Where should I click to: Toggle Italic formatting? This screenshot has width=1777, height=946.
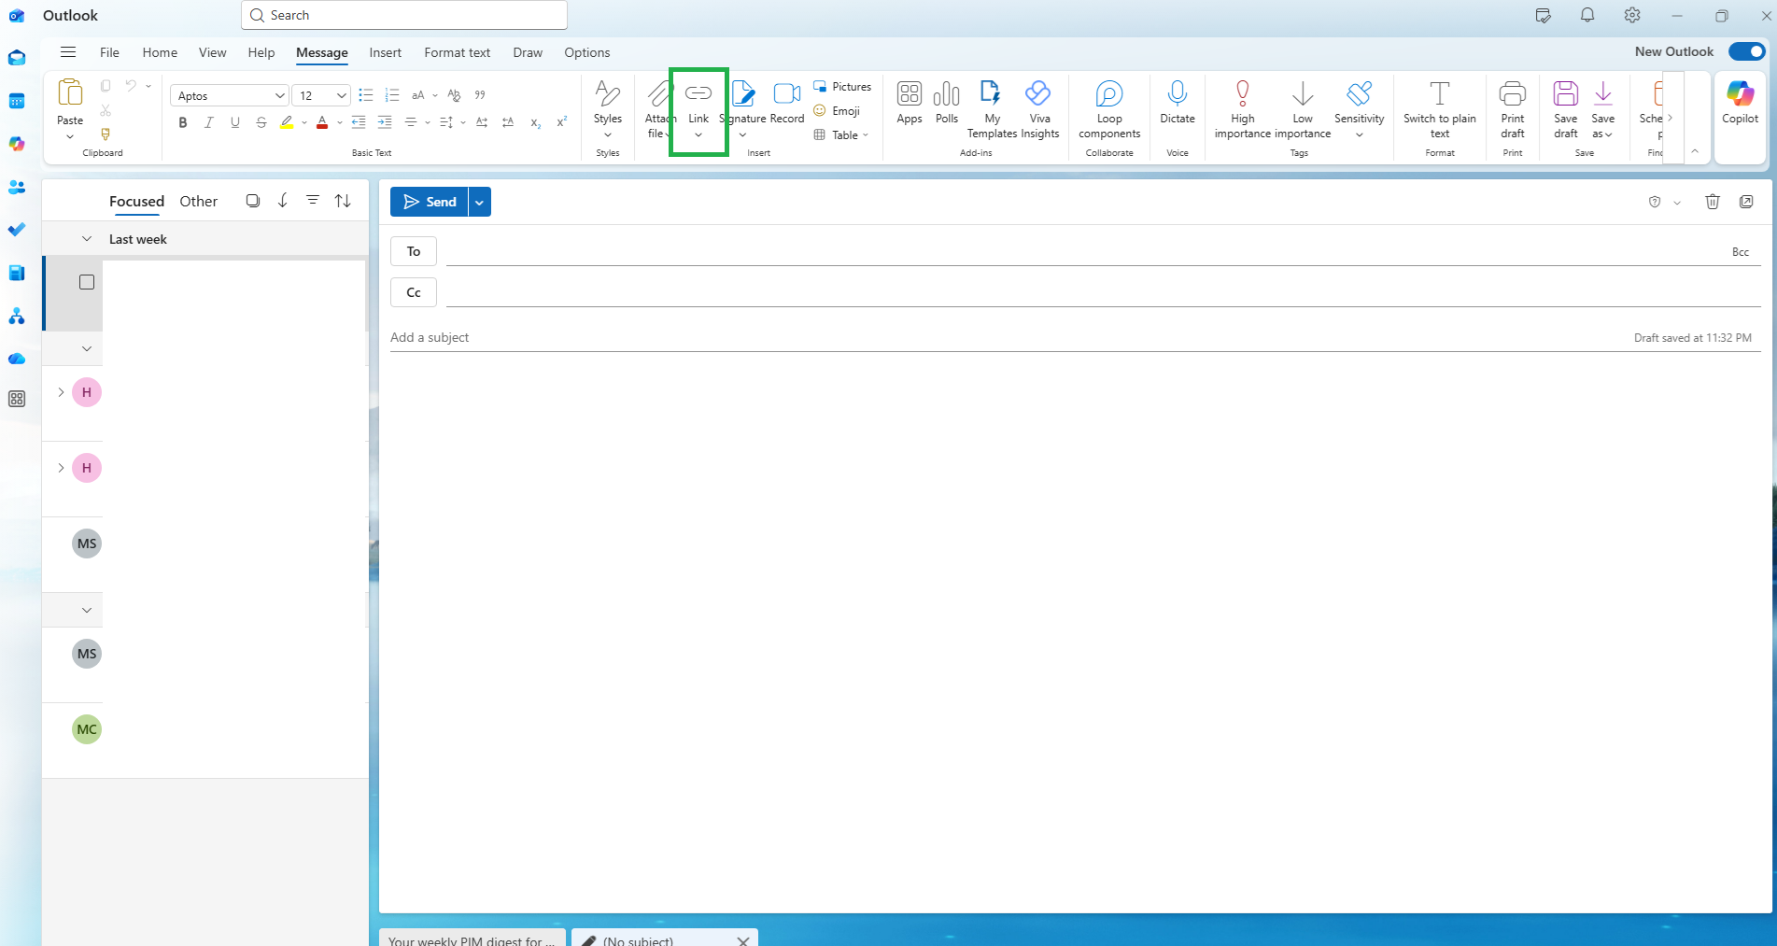209,122
